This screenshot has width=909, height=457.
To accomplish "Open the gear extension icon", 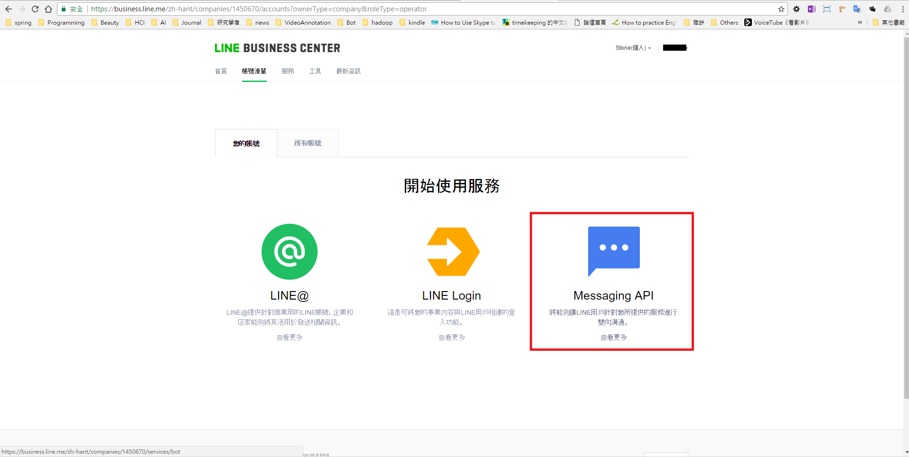I will point(797,9).
